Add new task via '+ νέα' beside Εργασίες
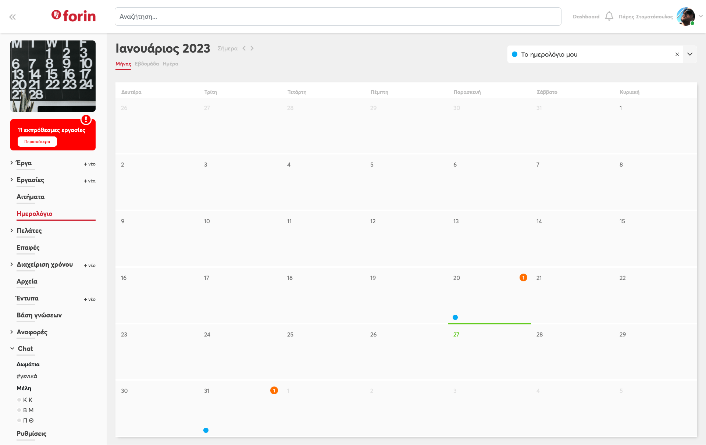Screen dimensions: 706x445 (x=90, y=181)
